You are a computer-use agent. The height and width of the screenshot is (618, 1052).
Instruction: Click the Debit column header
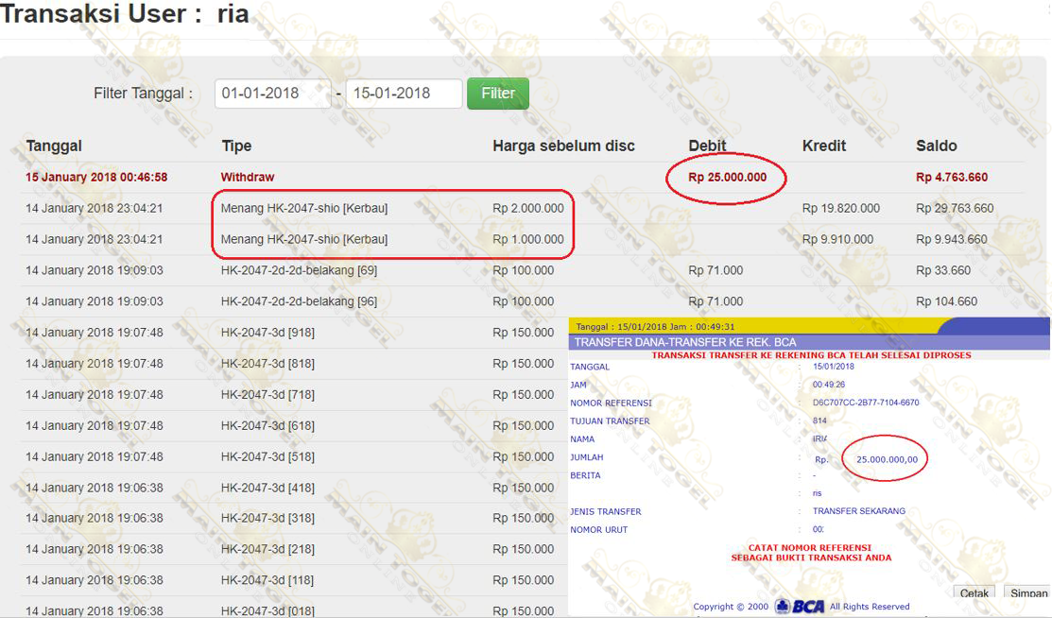click(x=708, y=146)
